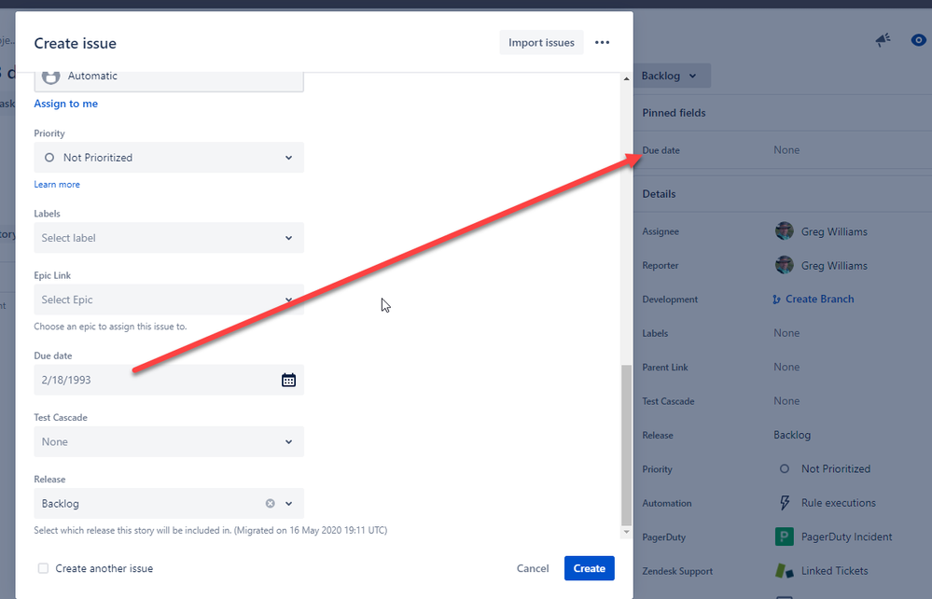Click the Details section header

coord(659,194)
